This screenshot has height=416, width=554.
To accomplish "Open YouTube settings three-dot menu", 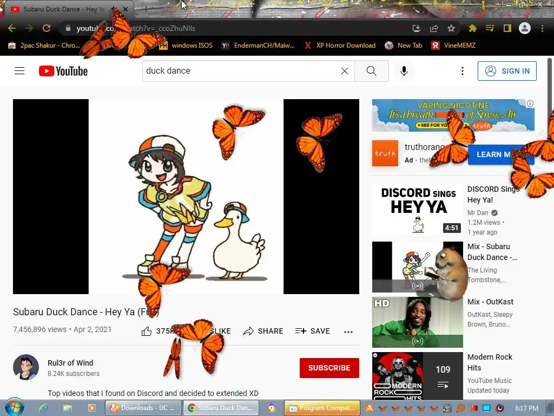I will tap(462, 71).
